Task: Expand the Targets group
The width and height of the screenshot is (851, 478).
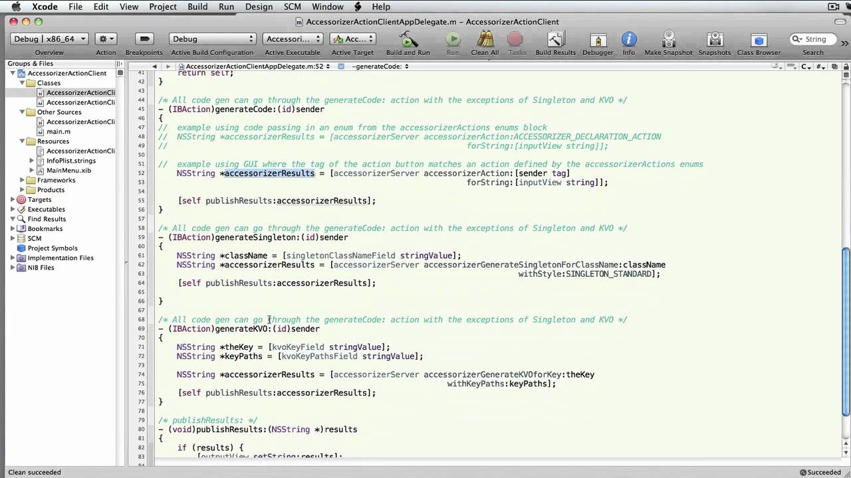Action: 13,199
